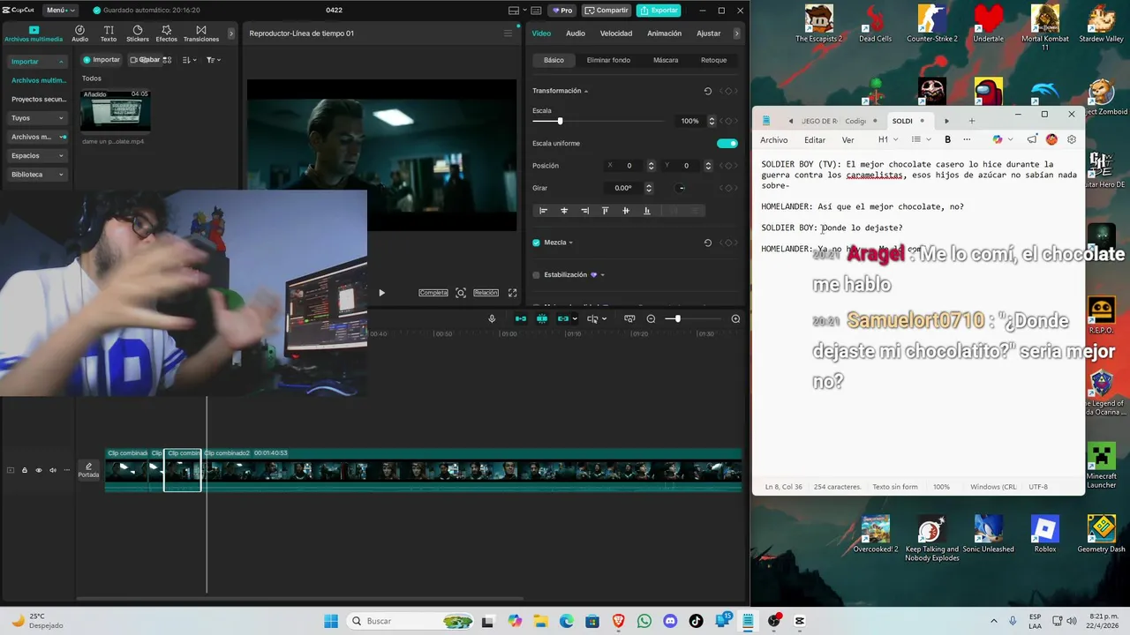Screen dimensions: 1130x635
Task: Open the Stickers panel
Action: click(x=138, y=34)
